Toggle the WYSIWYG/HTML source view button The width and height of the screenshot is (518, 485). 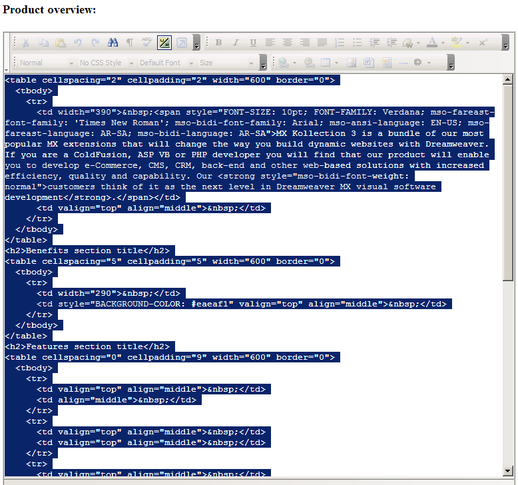tap(164, 43)
